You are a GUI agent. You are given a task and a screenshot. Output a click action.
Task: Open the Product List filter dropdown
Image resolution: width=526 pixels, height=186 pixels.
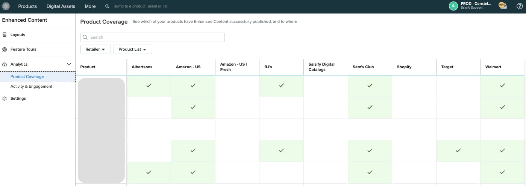point(133,49)
